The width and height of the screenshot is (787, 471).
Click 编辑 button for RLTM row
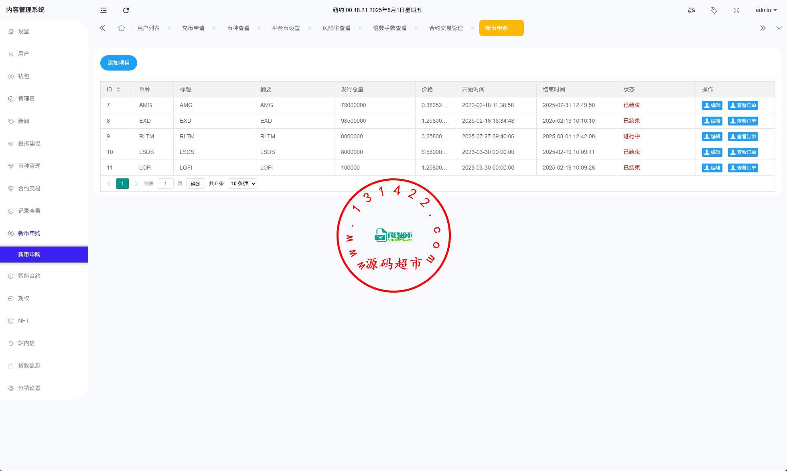click(x=712, y=137)
